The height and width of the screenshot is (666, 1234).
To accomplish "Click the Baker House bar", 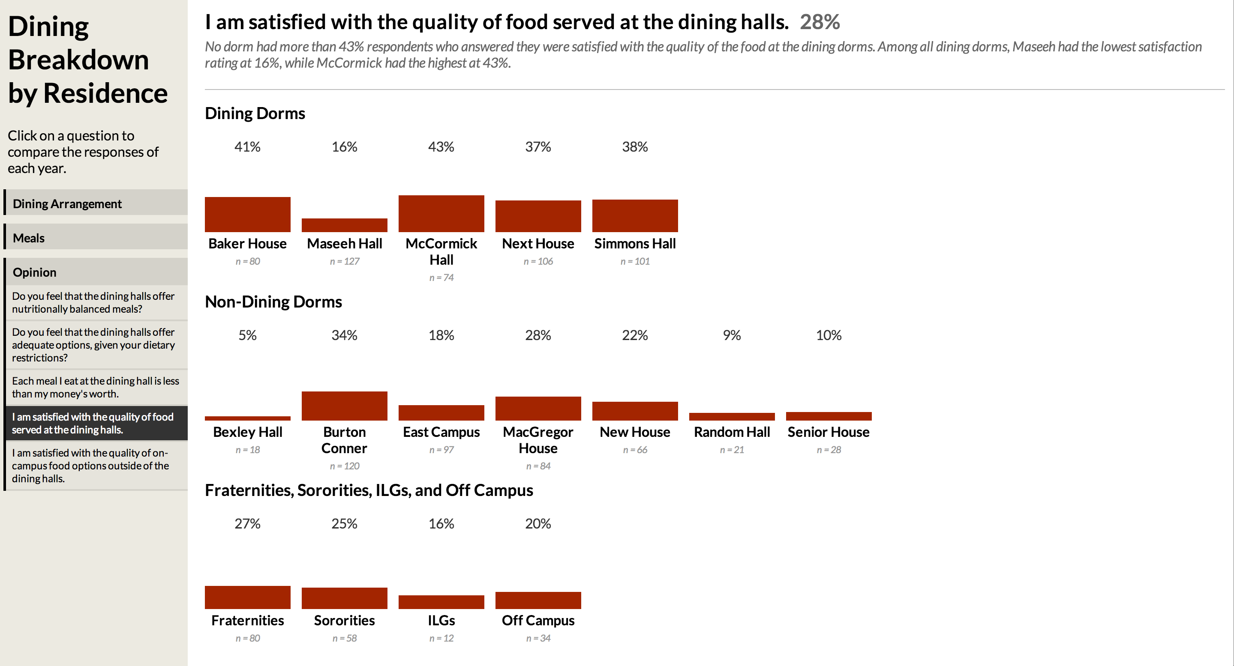I will [x=247, y=215].
